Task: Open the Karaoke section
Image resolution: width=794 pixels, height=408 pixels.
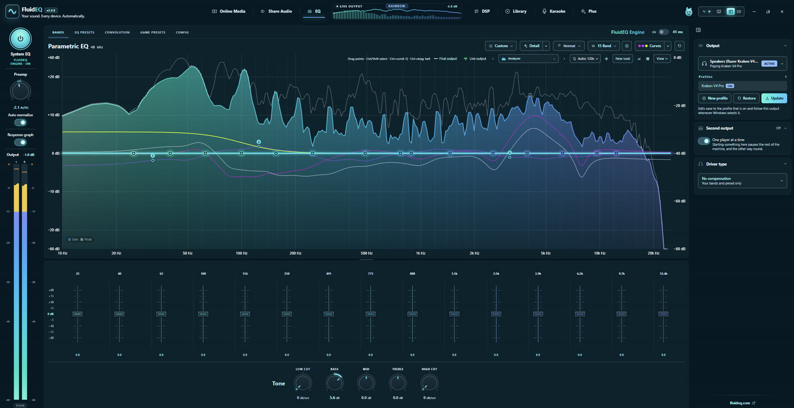Action: point(554,11)
